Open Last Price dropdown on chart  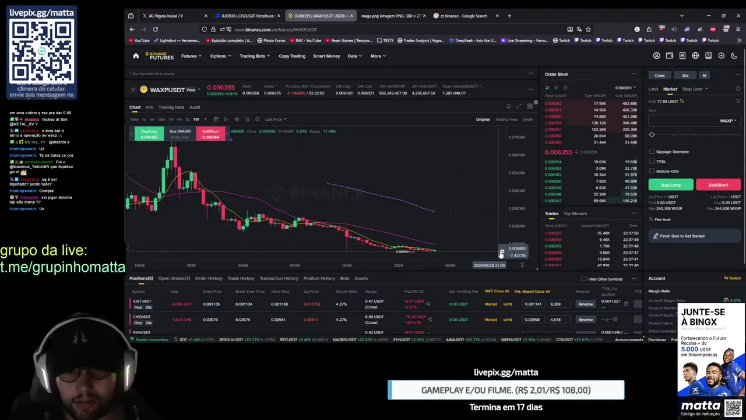[275, 120]
